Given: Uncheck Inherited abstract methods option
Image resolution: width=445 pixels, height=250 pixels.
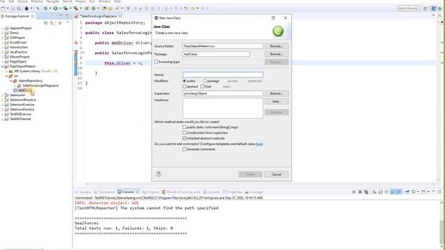Looking at the screenshot, I should click(184, 138).
